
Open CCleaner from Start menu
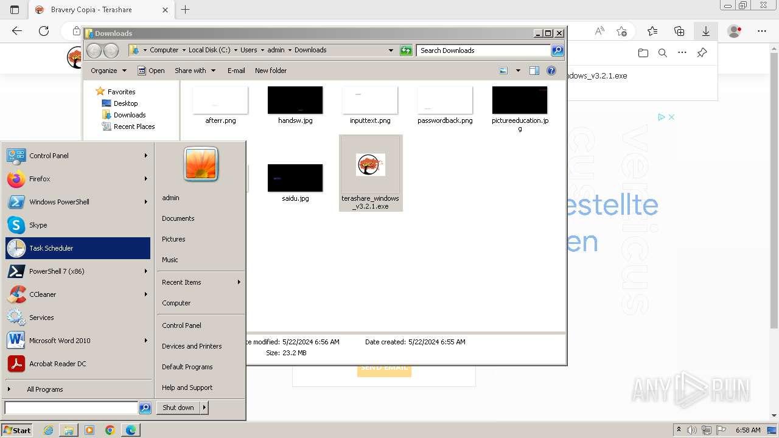[x=77, y=294]
